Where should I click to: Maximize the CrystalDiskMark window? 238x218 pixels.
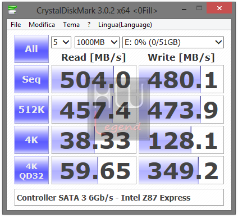point(199,8)
